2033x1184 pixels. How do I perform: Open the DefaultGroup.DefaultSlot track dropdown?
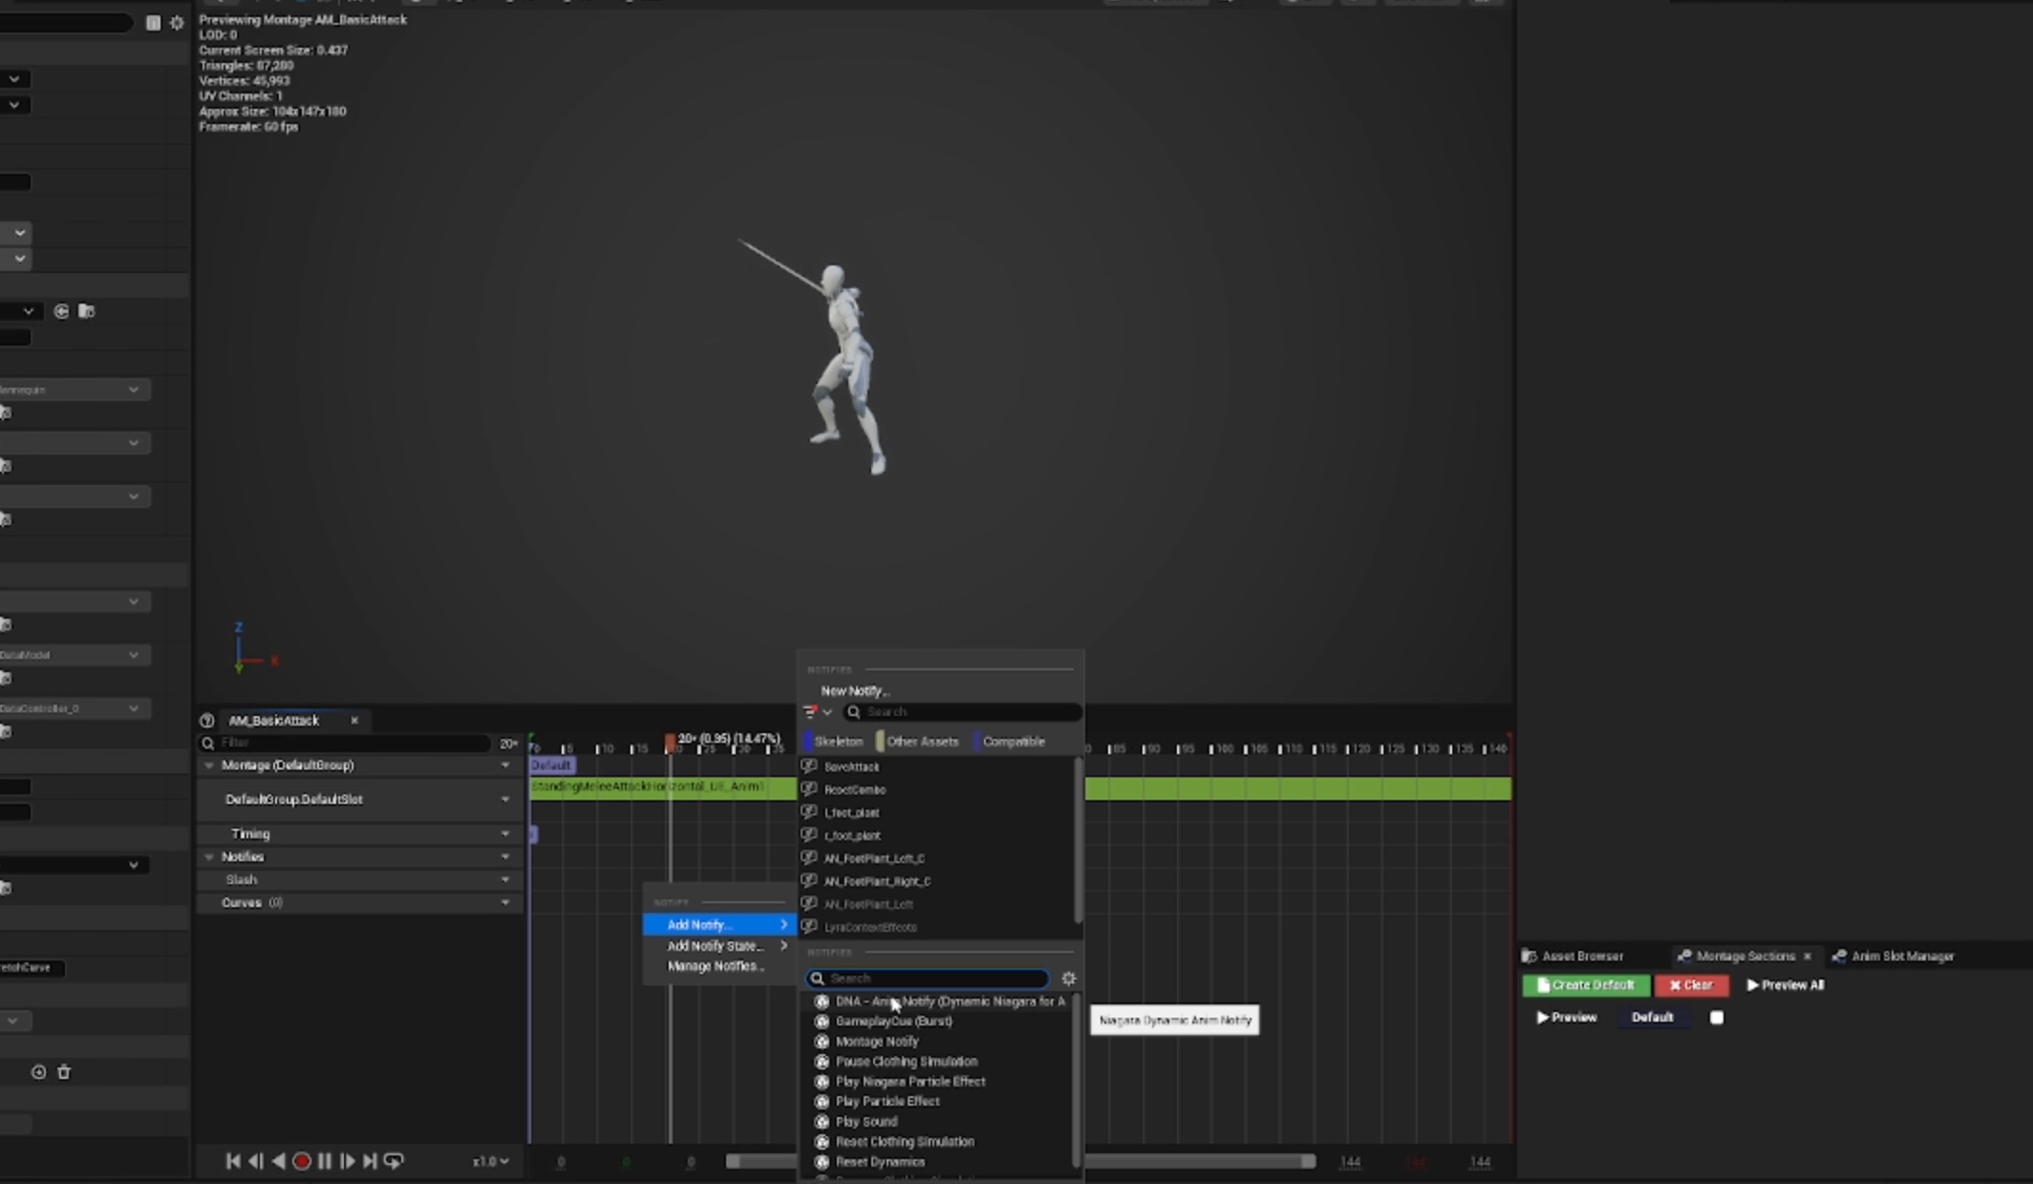coord(504,799)
